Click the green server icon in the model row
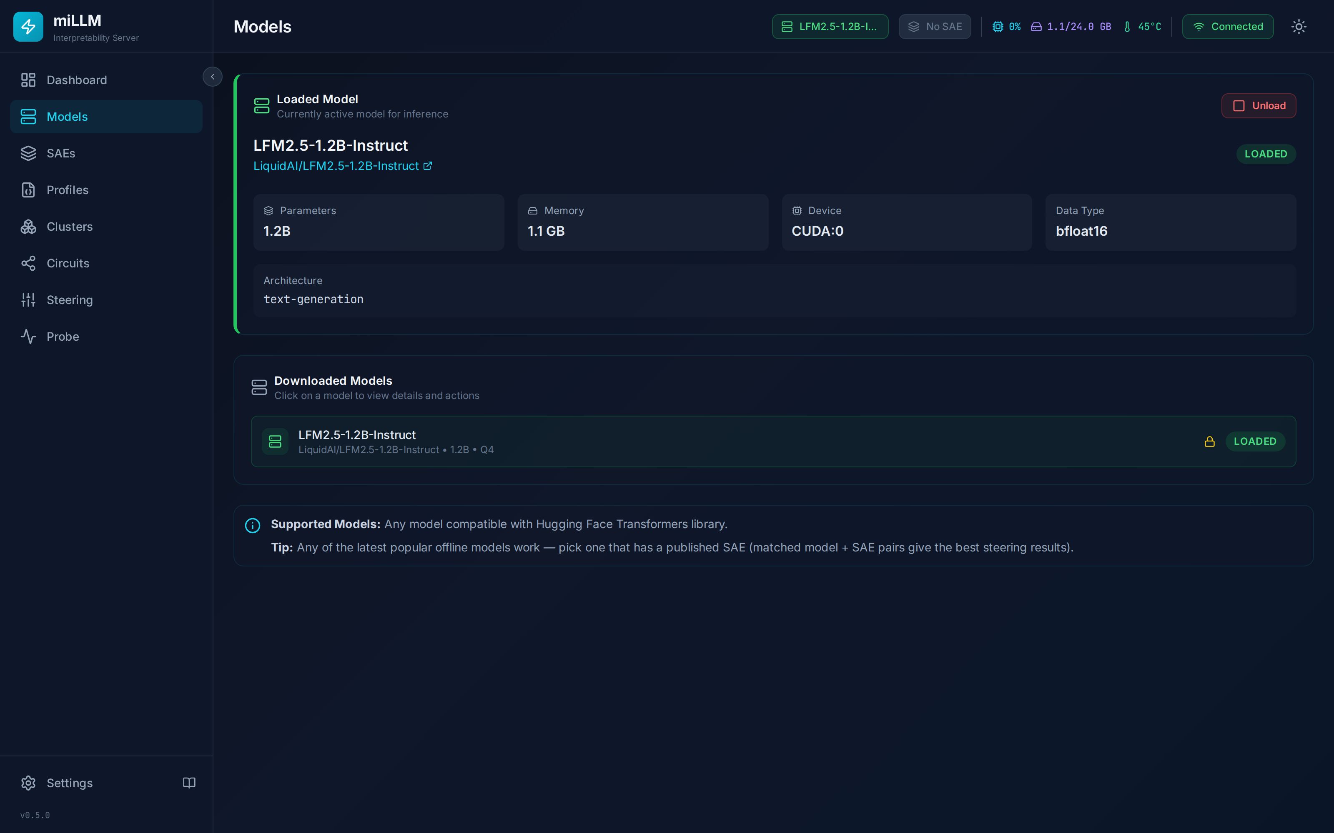The height and width of the screenshot is (833, 1334). click(275, 441)
